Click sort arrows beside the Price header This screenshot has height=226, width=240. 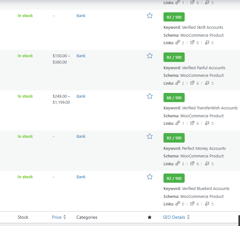[x=65, y=217]
